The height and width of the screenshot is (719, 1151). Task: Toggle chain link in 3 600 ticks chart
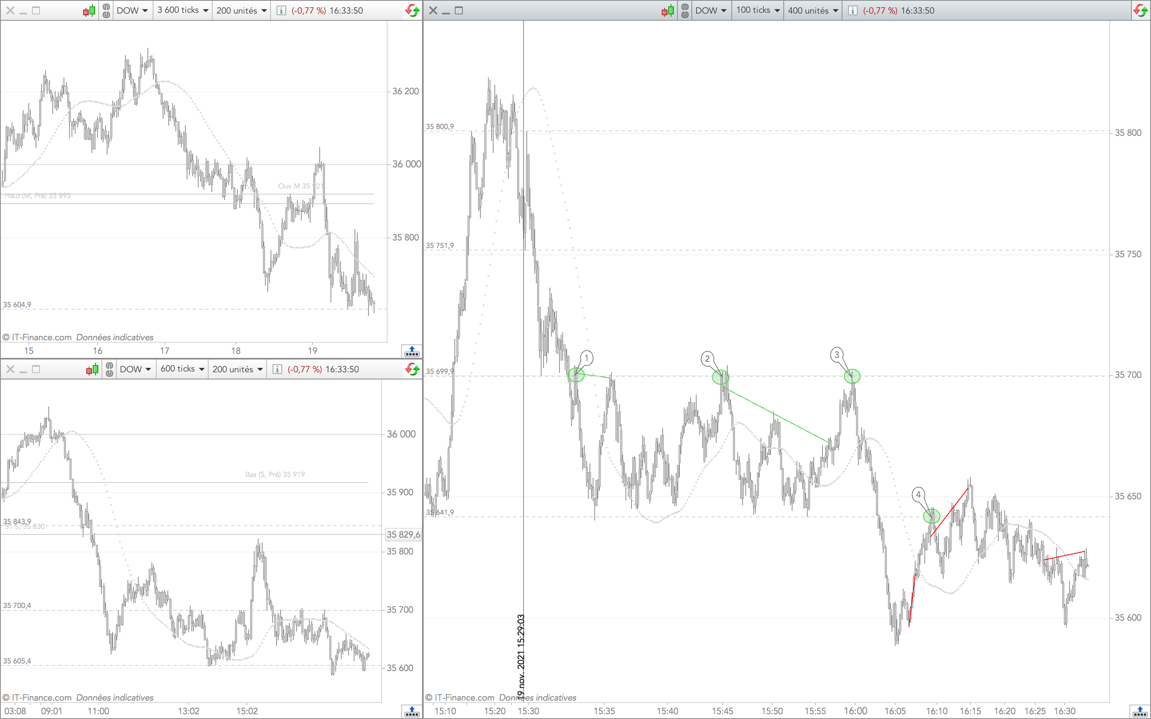(106, 10)
